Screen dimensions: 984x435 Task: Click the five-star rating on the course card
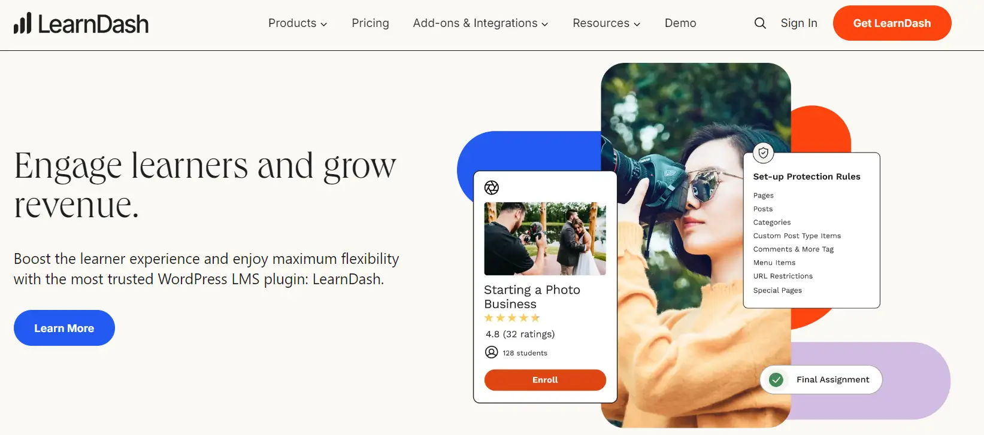pos(512,318)
